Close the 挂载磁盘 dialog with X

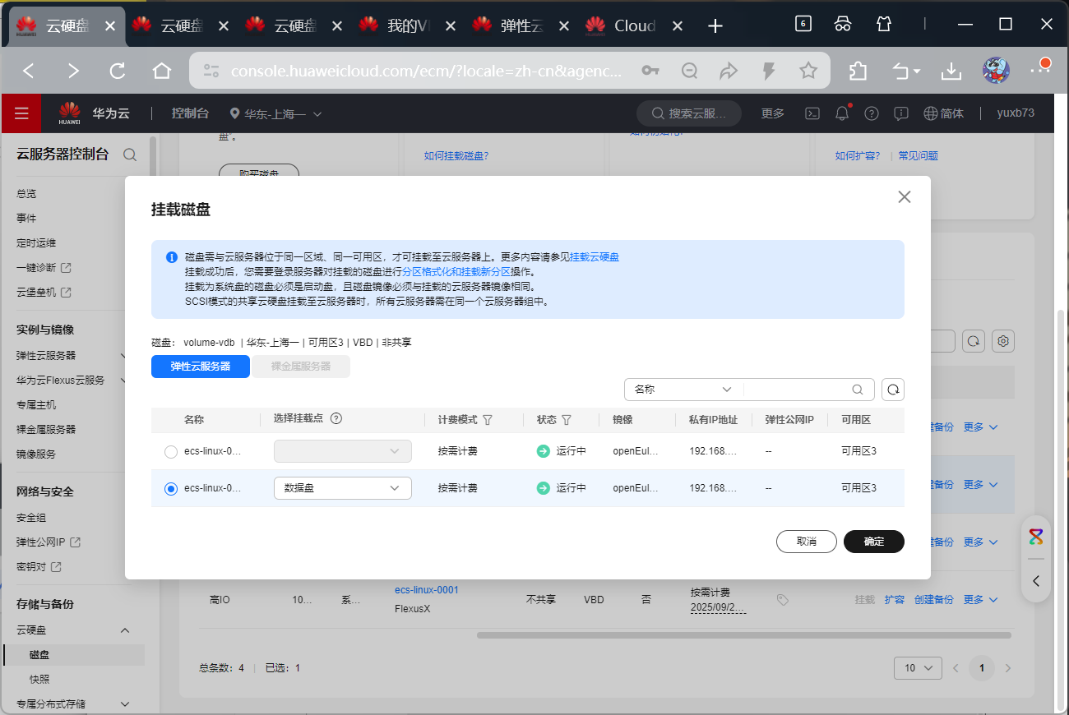(x=905, y=197)
